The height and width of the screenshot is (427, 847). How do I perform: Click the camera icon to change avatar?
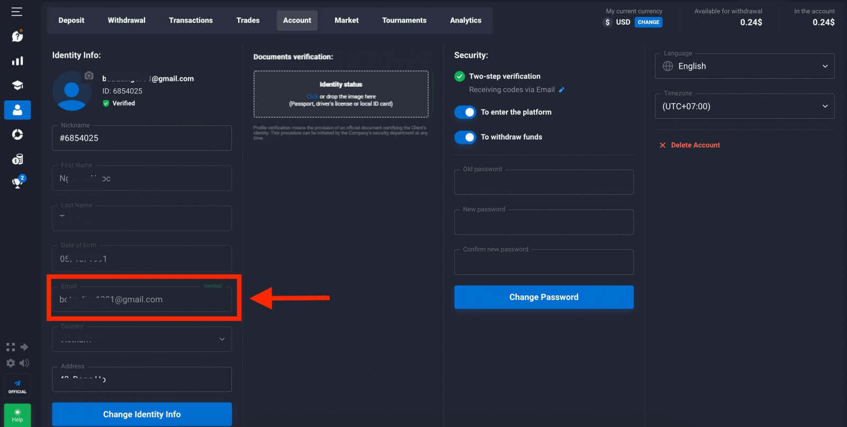click(89, 76)
